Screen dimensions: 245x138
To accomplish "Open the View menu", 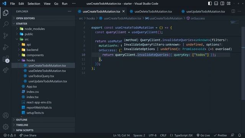I will 47,3.
